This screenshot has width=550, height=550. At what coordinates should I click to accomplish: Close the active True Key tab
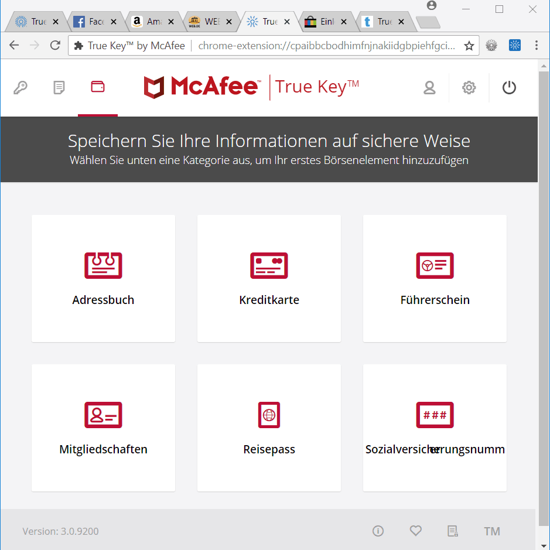click(286, 22)
